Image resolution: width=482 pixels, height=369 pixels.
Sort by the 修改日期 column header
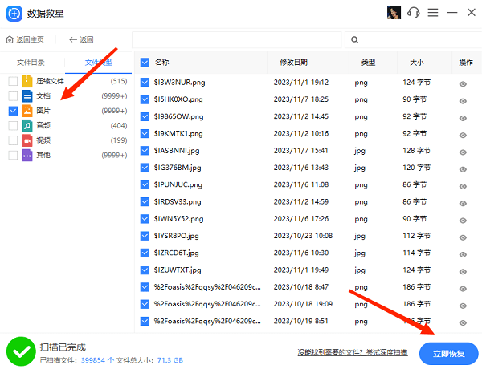click(293, 63)
